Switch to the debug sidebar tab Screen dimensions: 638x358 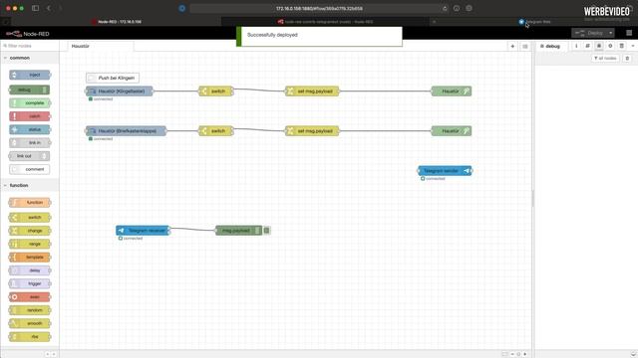[x=550, y=47]
